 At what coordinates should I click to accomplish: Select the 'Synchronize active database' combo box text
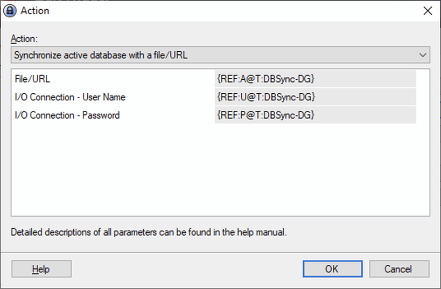click(x=101, y=54)
